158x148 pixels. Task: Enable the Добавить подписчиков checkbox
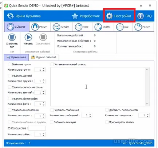point(107,110)
